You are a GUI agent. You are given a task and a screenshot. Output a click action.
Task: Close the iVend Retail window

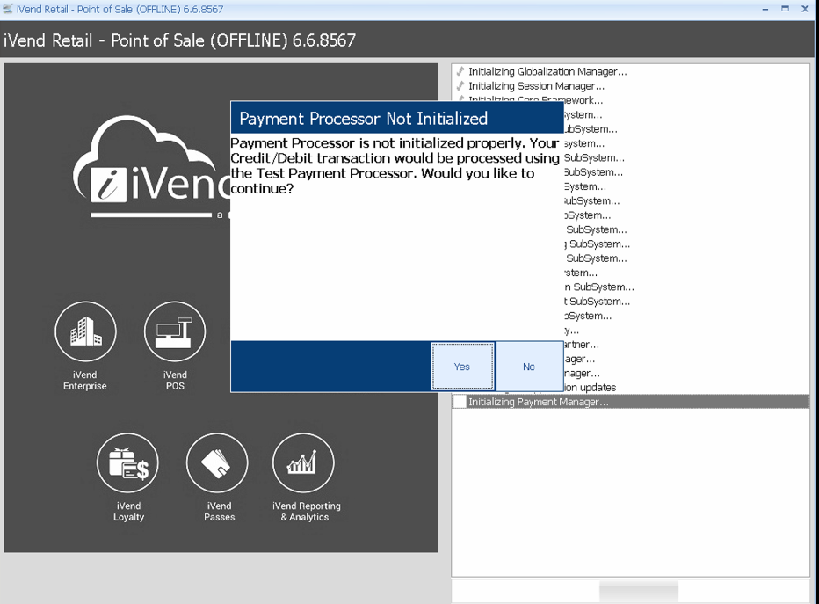point(805,9)
